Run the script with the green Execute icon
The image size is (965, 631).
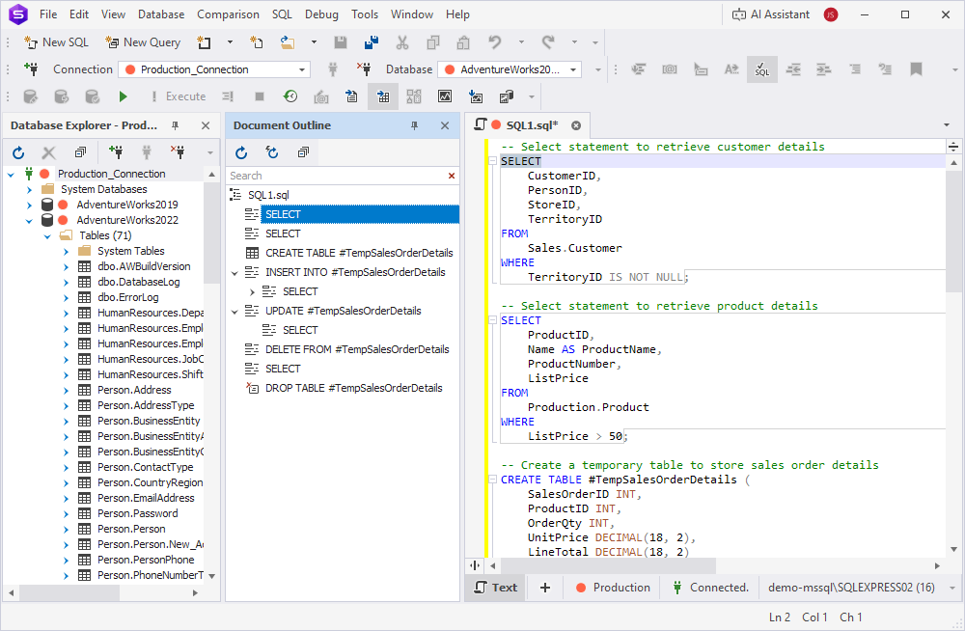(x=123, y=96)
